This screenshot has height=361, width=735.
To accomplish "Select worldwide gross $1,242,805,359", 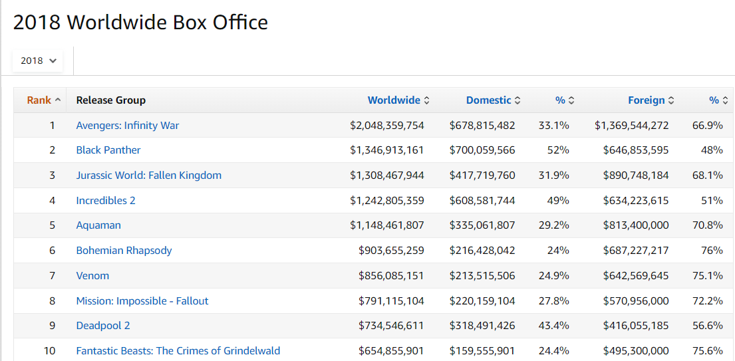I will click(386, 200).
